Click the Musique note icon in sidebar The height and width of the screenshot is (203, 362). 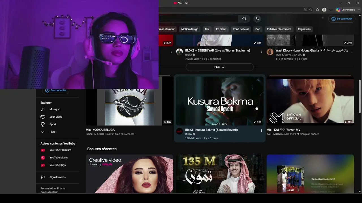[43, 109]
